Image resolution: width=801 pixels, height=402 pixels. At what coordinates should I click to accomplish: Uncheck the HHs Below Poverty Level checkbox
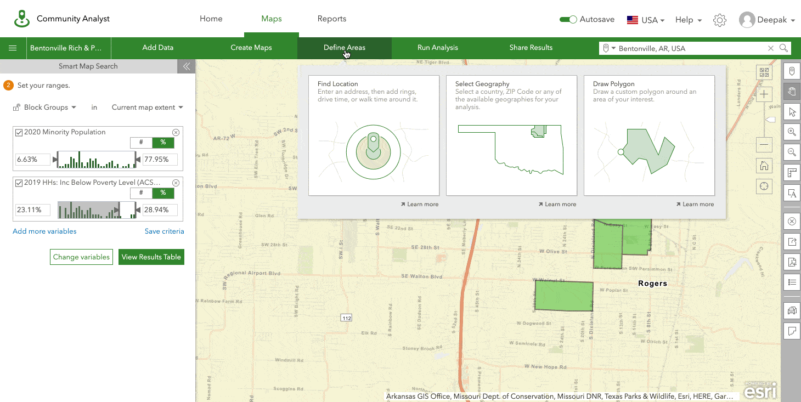point(19,183)
